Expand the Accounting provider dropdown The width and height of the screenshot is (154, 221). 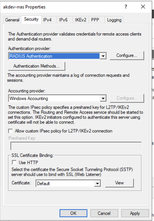(x=103, y=98)
